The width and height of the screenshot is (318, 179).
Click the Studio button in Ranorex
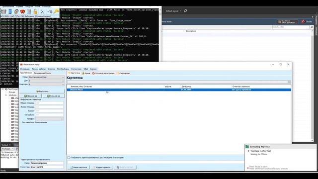pyautogui.click(x=307, y=21)
